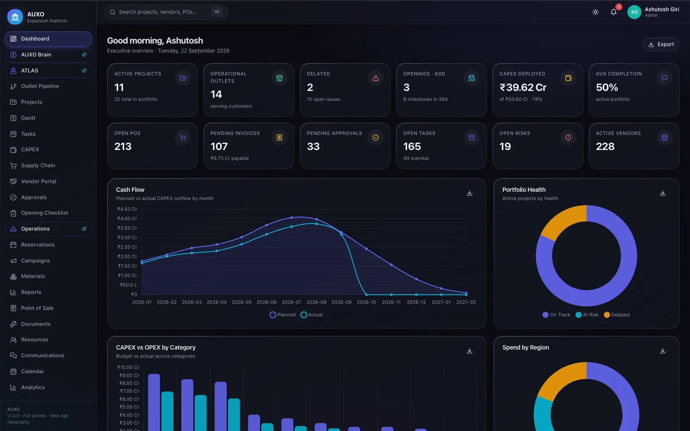Click the Active Projects card icon
The image size is (690, 431).
click(x=183, y=78)
